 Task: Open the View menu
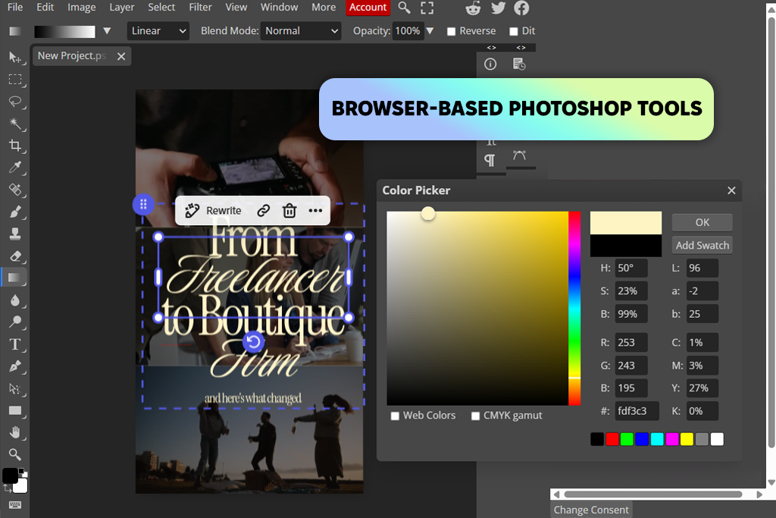point(236,8)
